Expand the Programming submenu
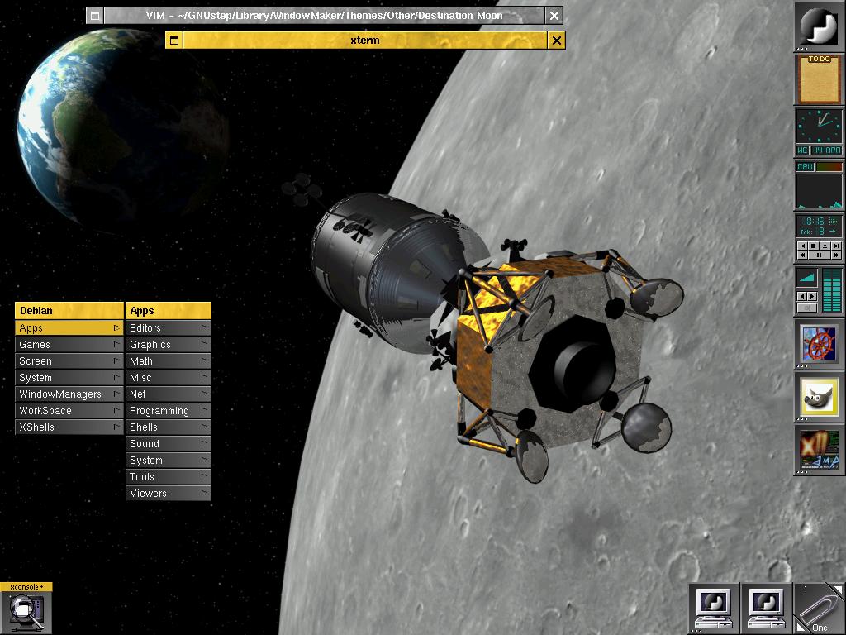Screen dimensions: 846x635 coord(168,411)
